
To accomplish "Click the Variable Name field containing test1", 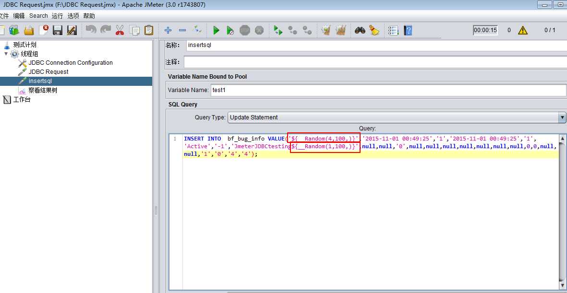I will (x=388, y=90).
